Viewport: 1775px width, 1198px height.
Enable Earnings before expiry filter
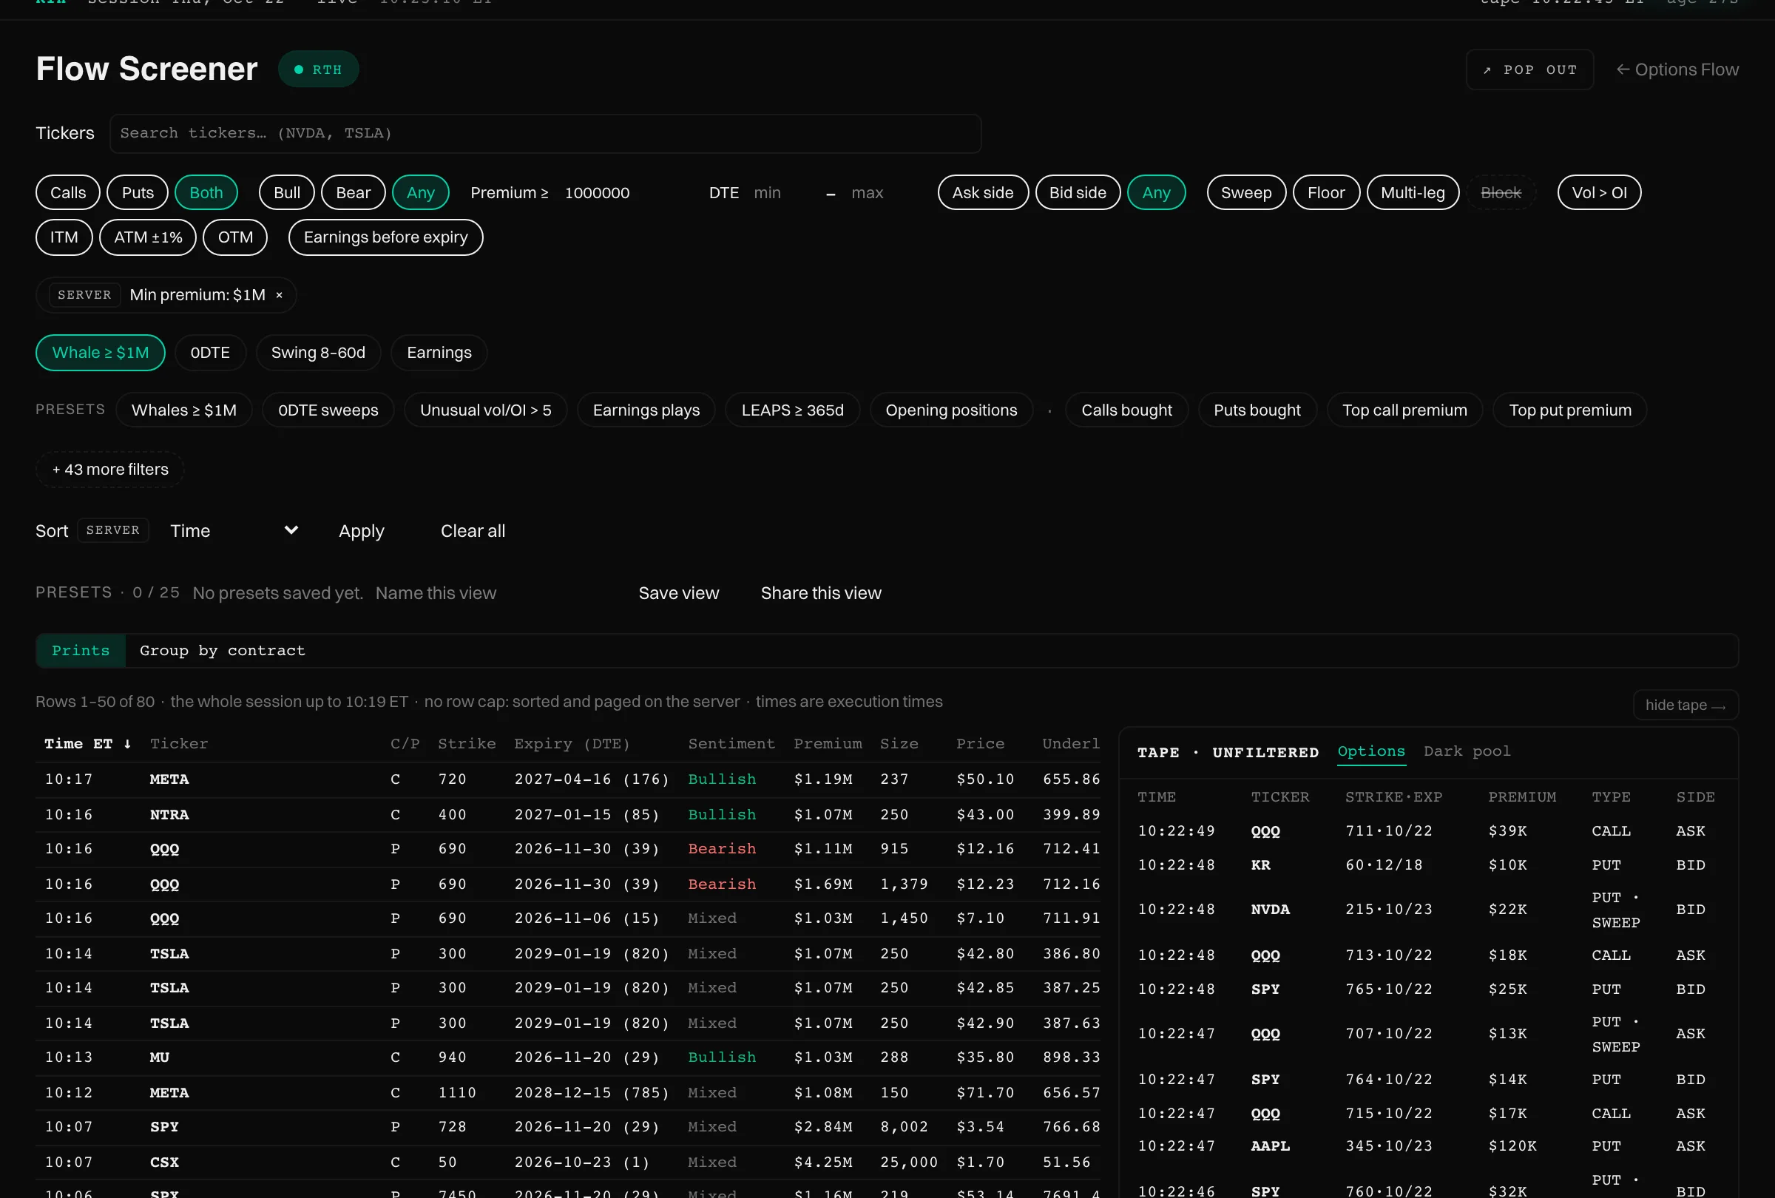[386, 237]
